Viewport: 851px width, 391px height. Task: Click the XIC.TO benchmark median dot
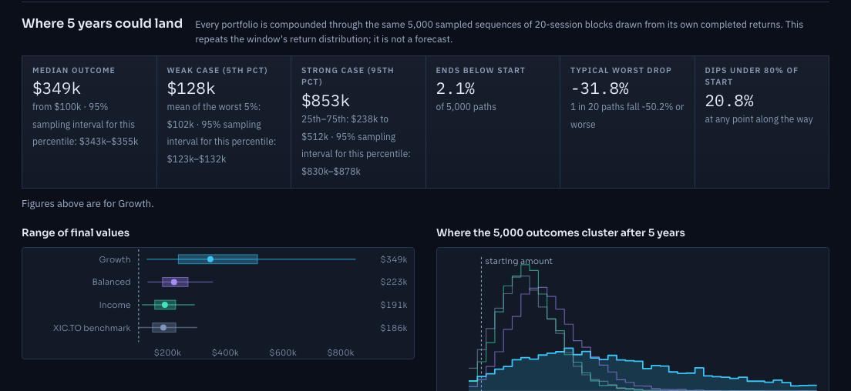pos(163,328)
